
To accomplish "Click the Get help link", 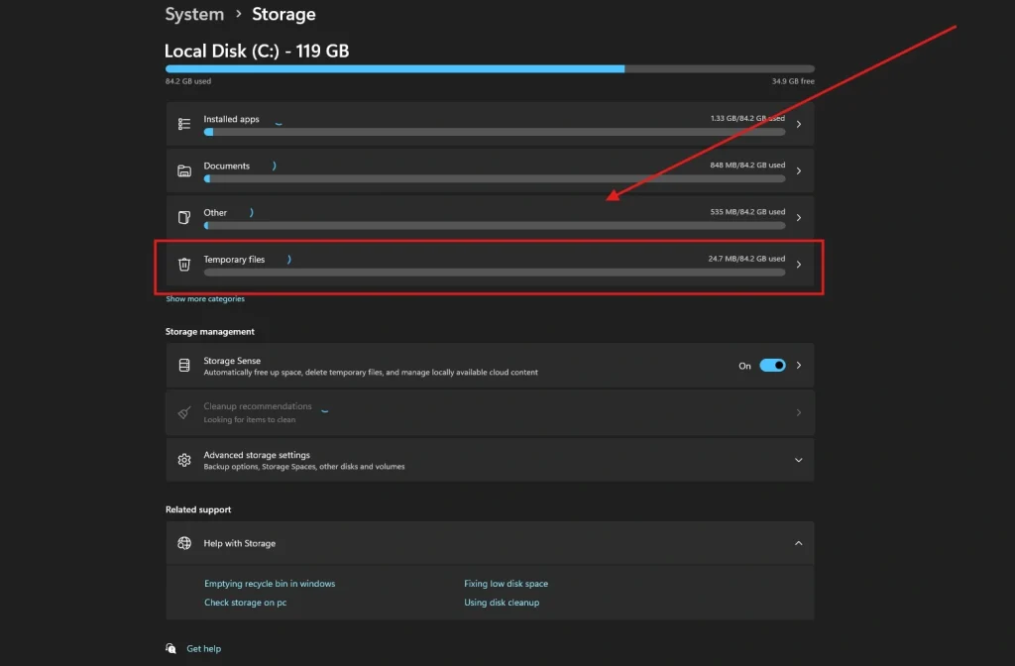I will pos(204,648).
